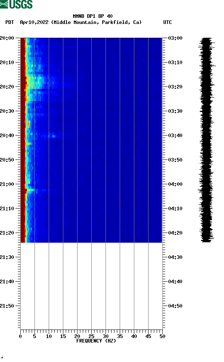Click the 20:50 PDT time label
Image resolution: width=224 pixels, height=362 pixels.
tap(7, 160)
